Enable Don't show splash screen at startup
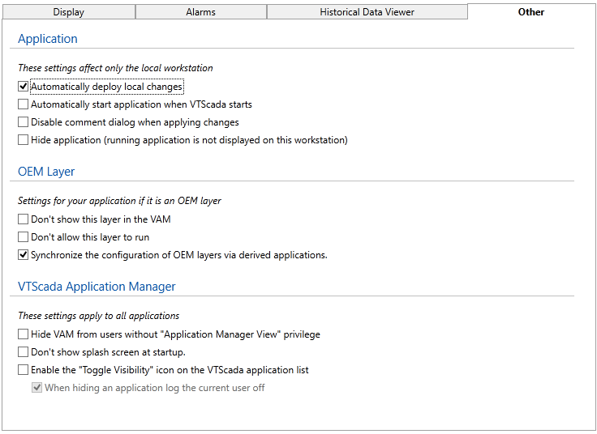Image resolution: width=597 pixels, height=434 pixels. 24,352
